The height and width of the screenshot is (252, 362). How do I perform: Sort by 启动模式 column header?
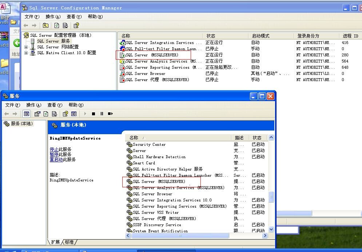(x=271, y=36)
